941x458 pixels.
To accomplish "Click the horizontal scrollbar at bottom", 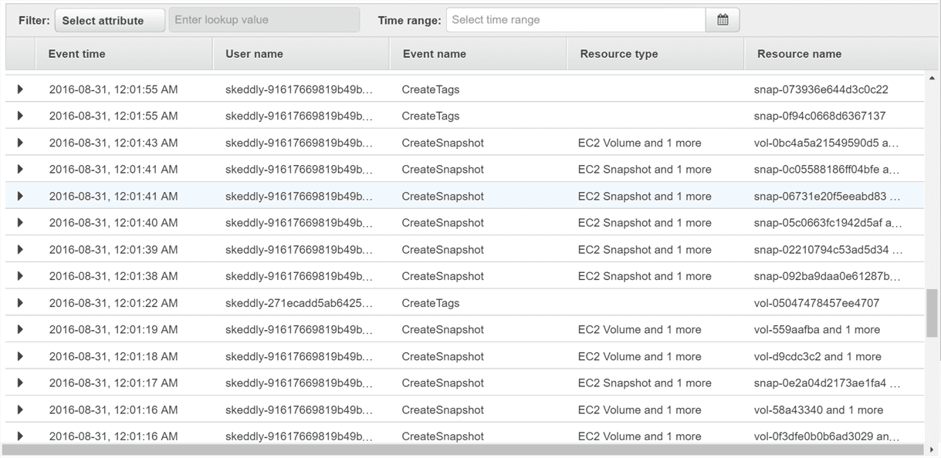I will click(463, 450).
